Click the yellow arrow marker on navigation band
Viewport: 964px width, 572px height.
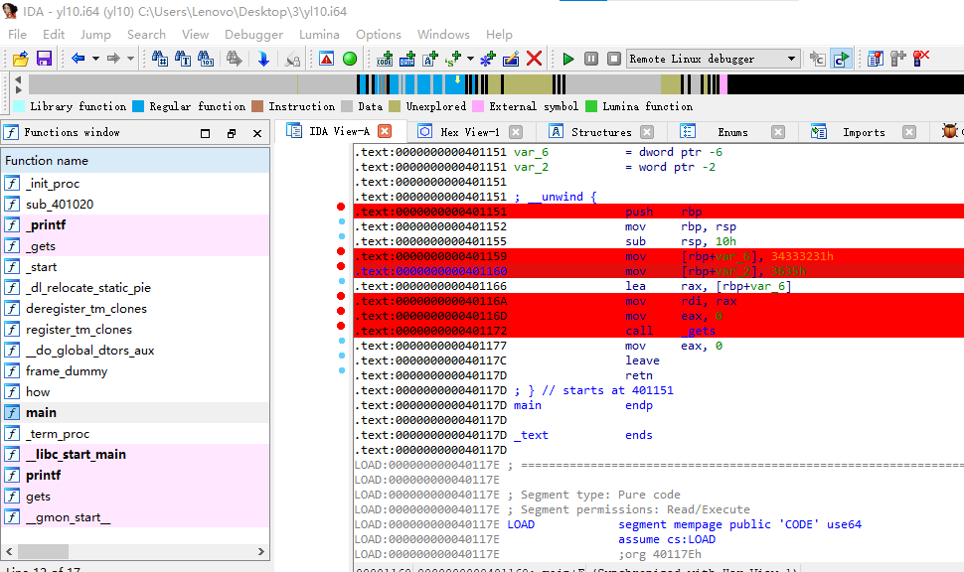(x=457, y=79)
